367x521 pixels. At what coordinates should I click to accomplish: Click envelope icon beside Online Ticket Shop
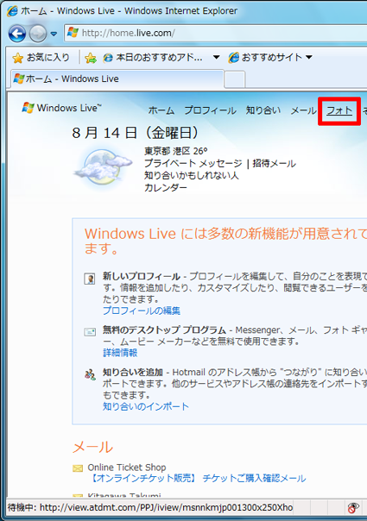(78, 468)
